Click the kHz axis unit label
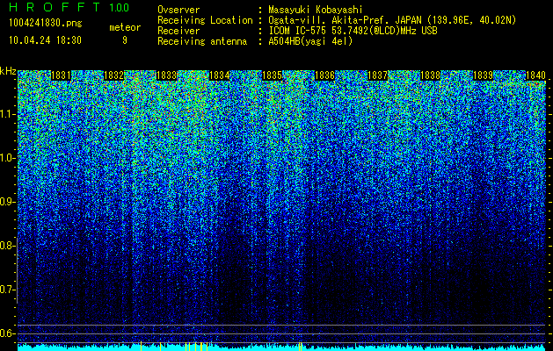Viewport: 553px width, 351px height. click(8, 71)
